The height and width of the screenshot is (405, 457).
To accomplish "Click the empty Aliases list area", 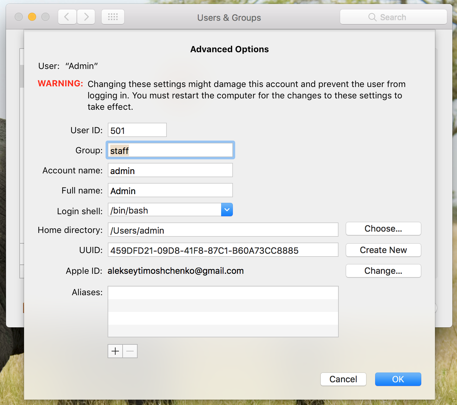I will click(223, 311).
